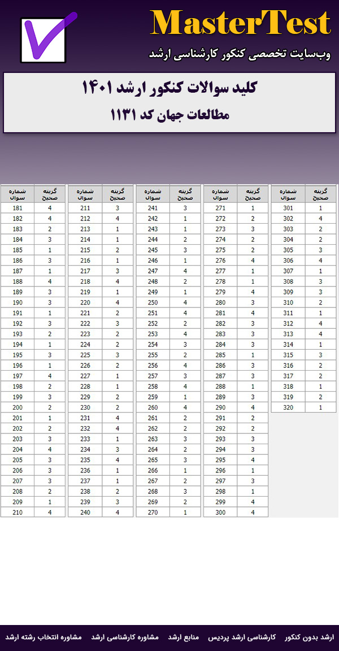Select the question number 271 cell
The width and height of the screenshot is (339, 651).
[220, 208]
